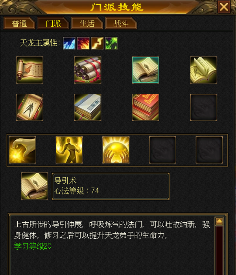Select the flipping pages book skill icon
Screen dimensions: 236x275
click(x=204, y=70)
